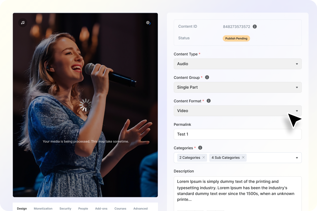The image size is (317, 211).
Task: Click info icon beside Content ID number
Action: pyautogui.click(x=255, y=27)
